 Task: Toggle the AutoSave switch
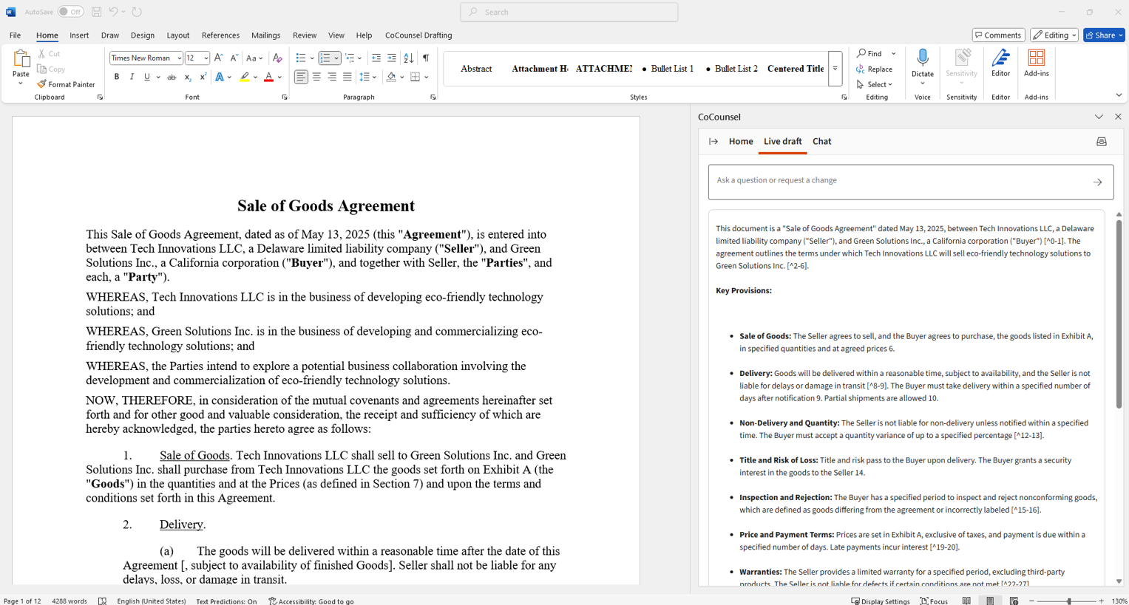pos(70,12)
